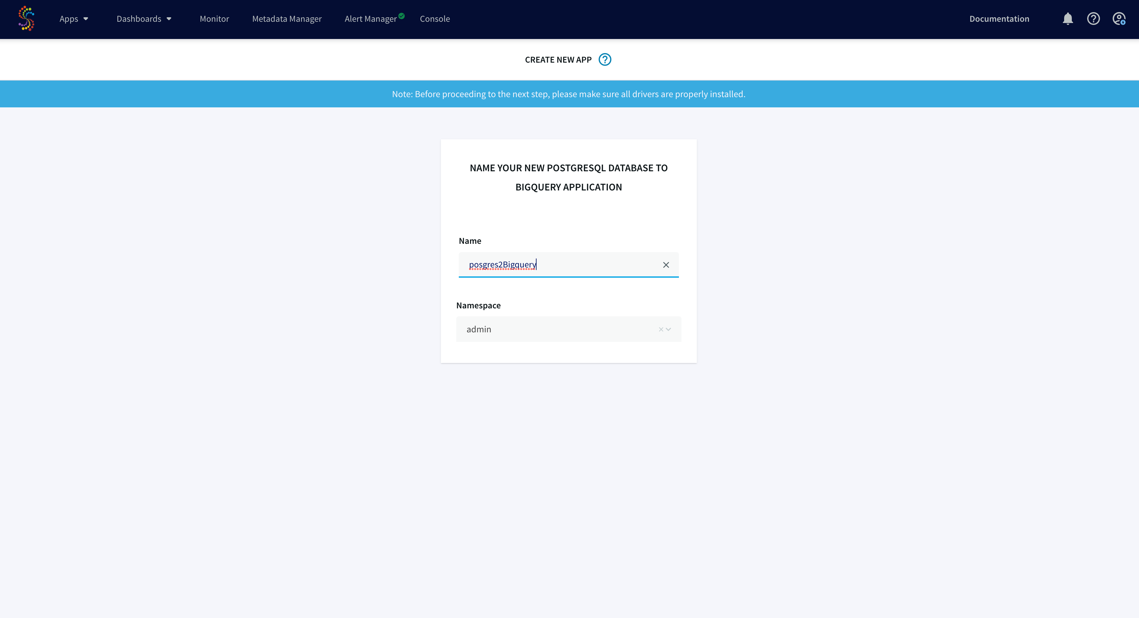Image resolution: width=1139 pixels, height=618 pixels.
Task: Click the green Alert Manager status badge
Action: 402,16
